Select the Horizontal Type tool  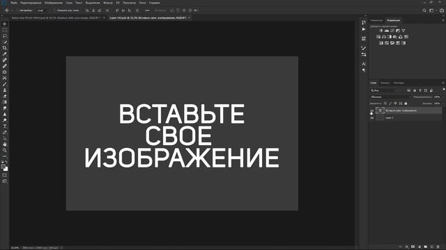coord(5,126)
